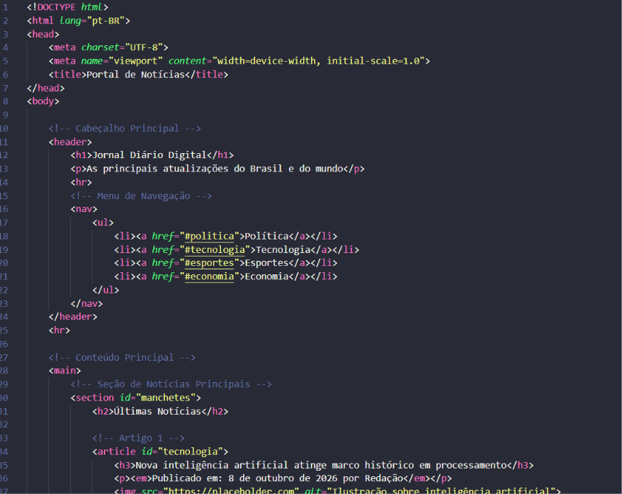Screen dimensions: 622x494
Task: Click the link text "Política" on line 18
Action: [x=266, y=236]
